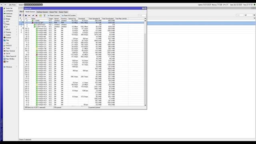Select the GAME queue row
Screen dimensions: 256x144
click(84, 21)
